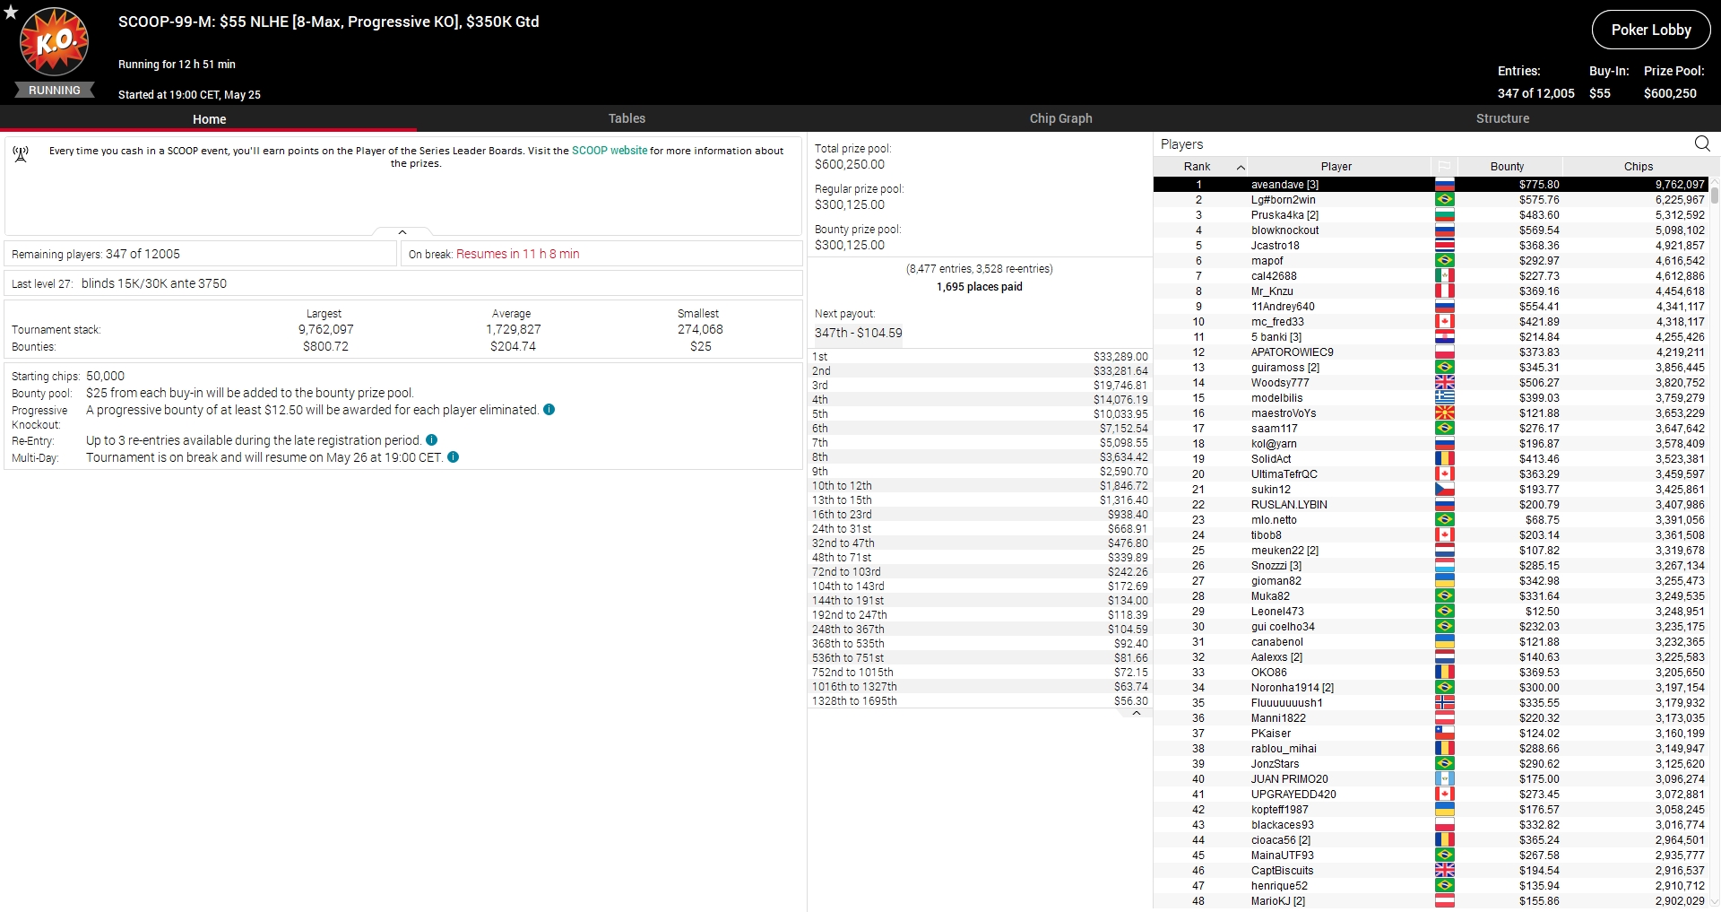Switch to the Home tab
The width and height of the screenshot is (1721, 912).
point(209,119)
